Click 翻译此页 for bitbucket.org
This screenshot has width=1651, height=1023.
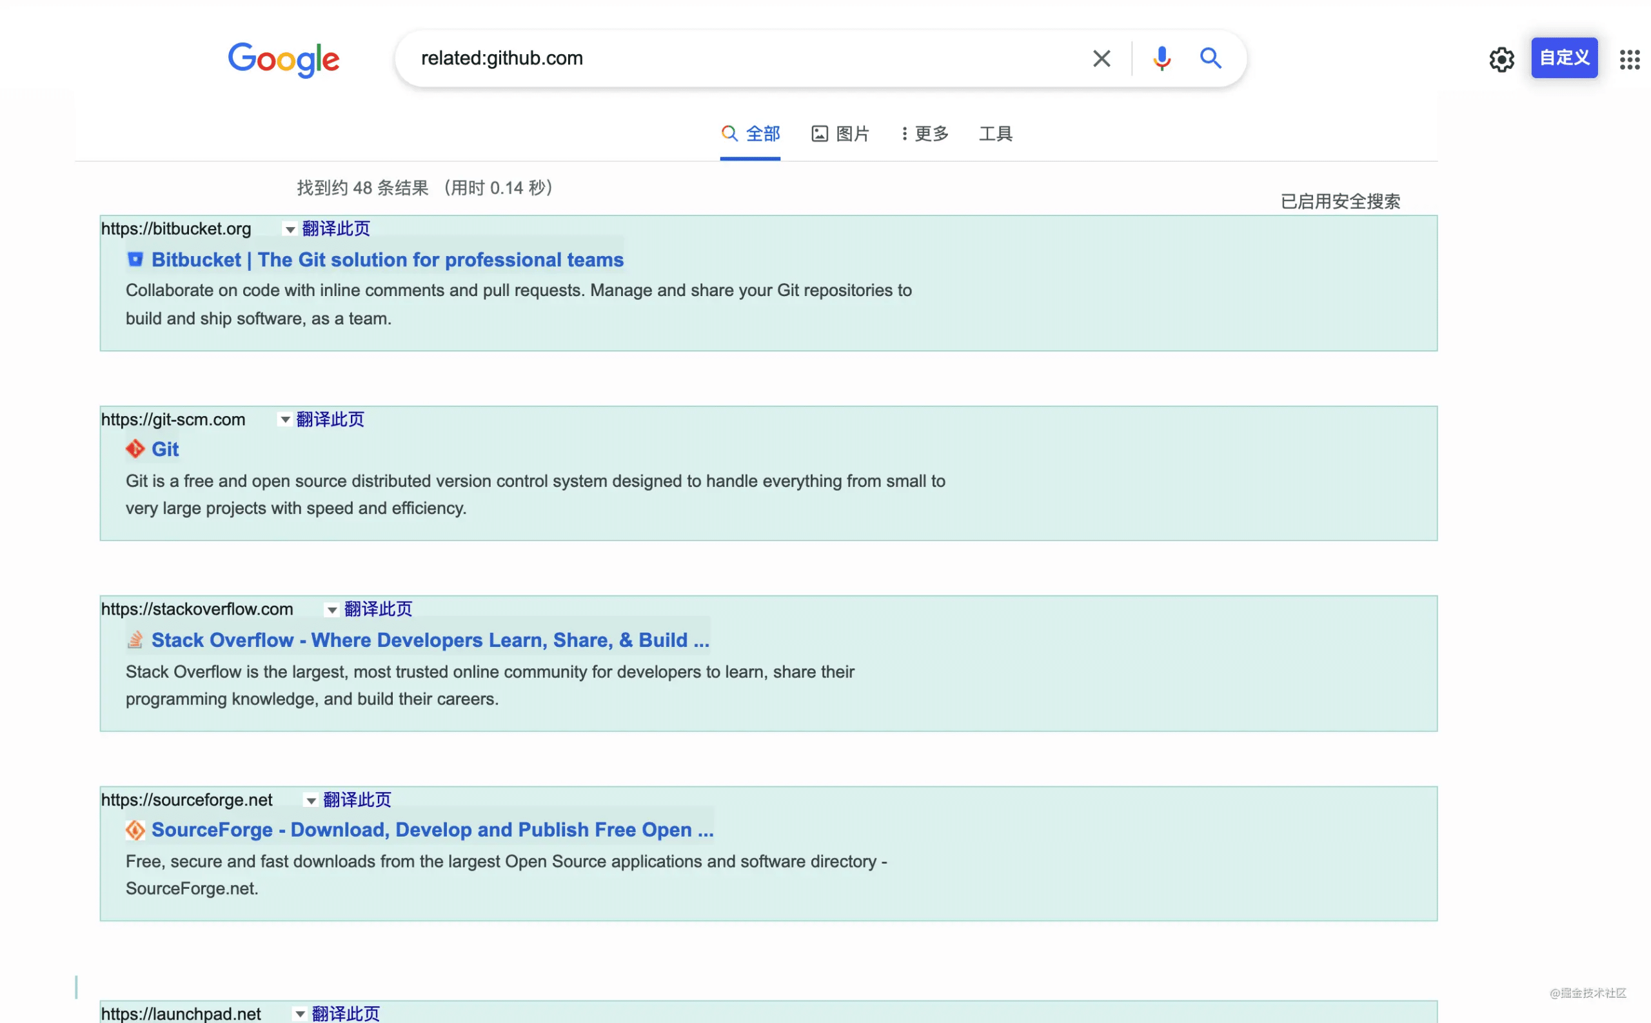pyautogui.click(x=336, y=229)
